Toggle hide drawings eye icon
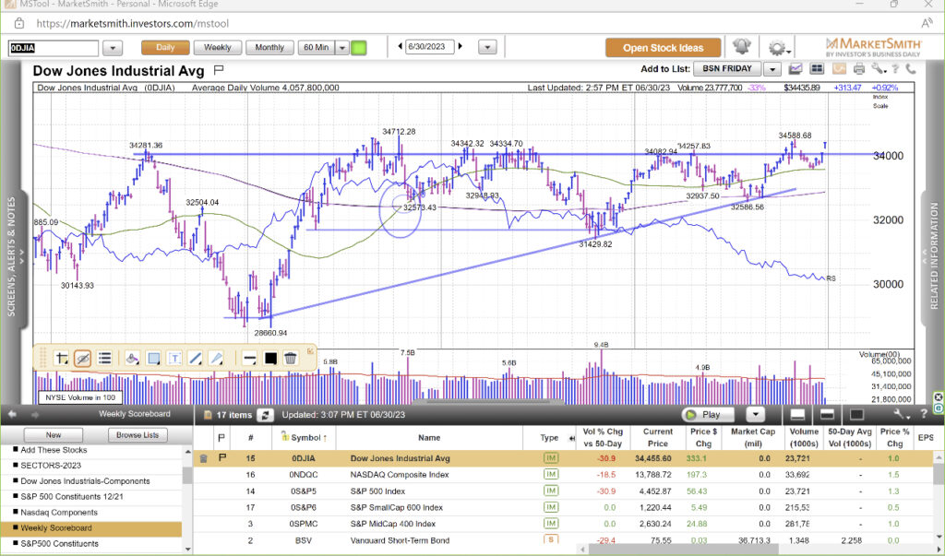This screenshot has height=556, width=945. tap(82, 359)
